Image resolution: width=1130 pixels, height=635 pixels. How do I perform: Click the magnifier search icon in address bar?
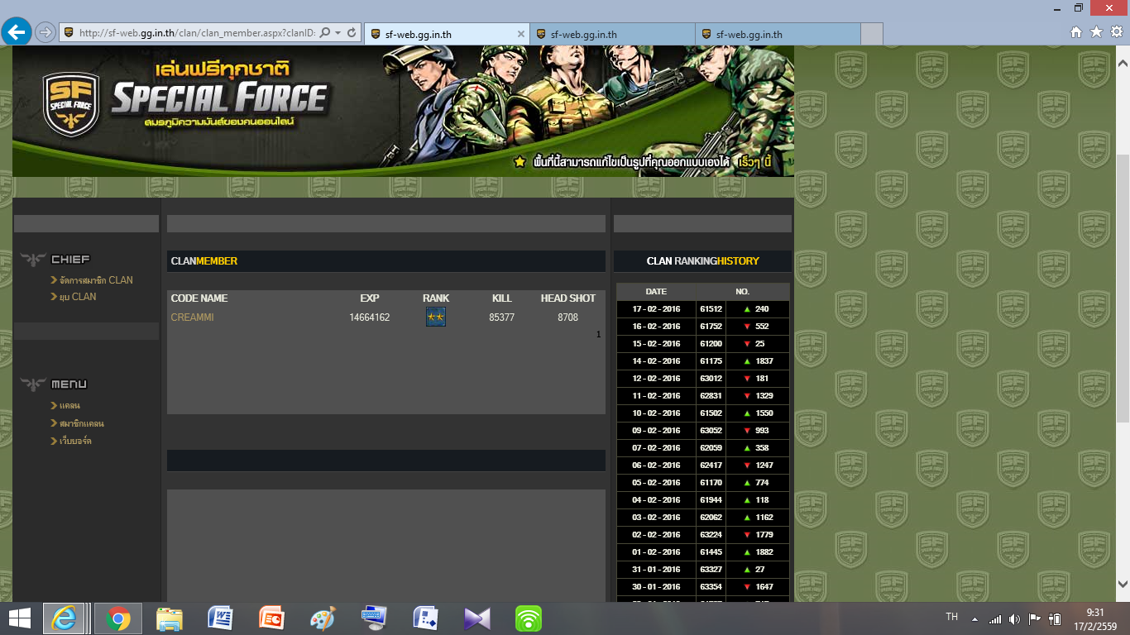coord(324,33)
